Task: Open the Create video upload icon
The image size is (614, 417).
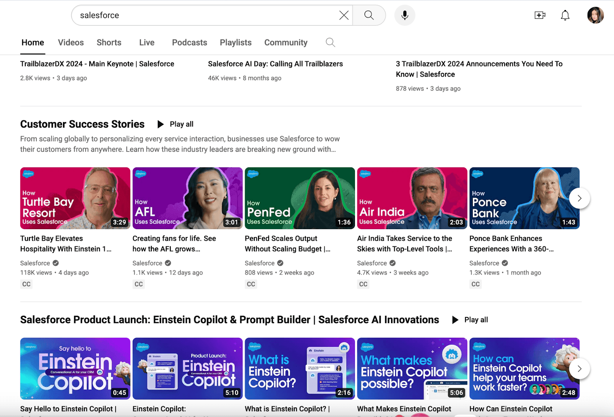Action: point(540,15)
